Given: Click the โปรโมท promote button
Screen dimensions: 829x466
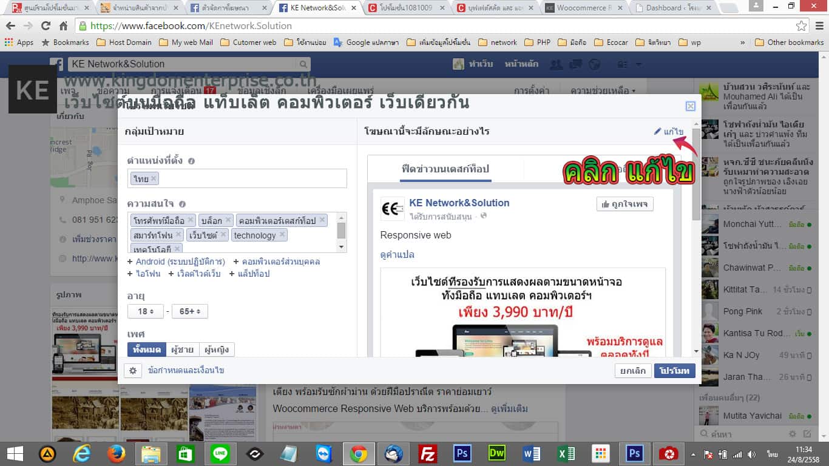Looking at the screenshot, I should click(x=675, y=371).
